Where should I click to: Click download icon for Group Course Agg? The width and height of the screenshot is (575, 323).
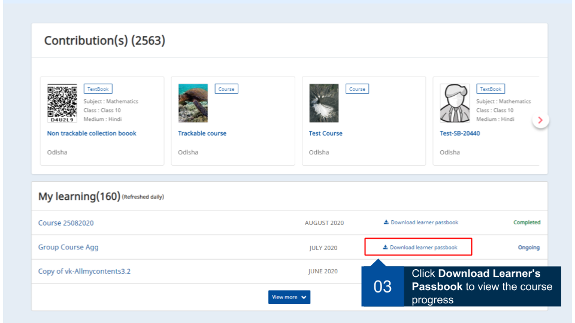coord(385,248)
